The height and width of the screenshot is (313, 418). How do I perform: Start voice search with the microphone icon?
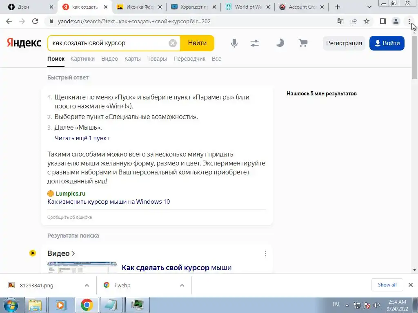(x=234, y=43)
